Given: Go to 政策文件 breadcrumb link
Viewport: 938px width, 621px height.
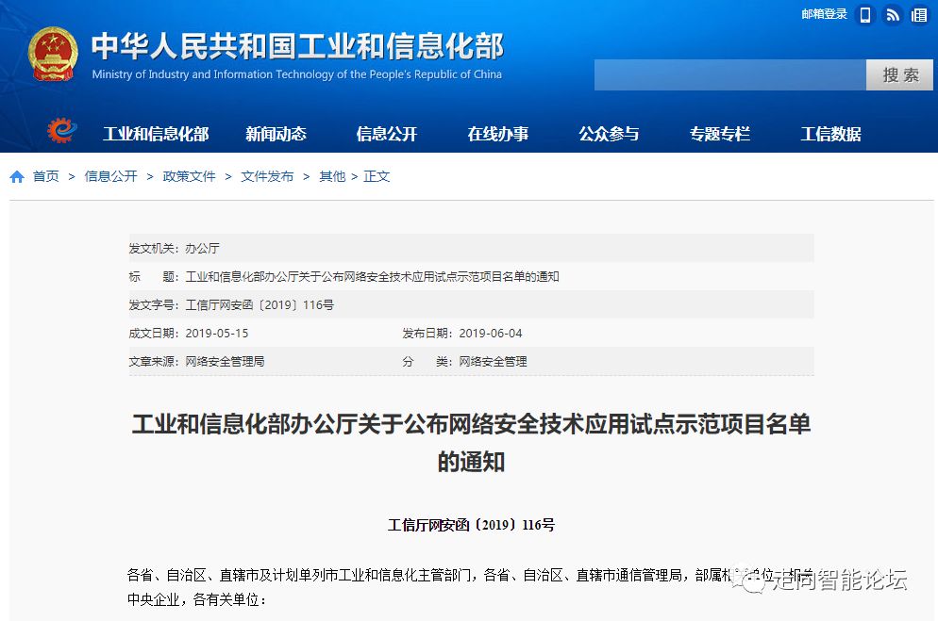Looking at the screenshot, I should 189,177.
